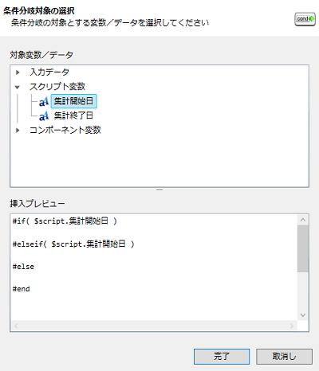Screen dimensions: 319x371
Task: Click the 取消し button
Action: point(284,357)
